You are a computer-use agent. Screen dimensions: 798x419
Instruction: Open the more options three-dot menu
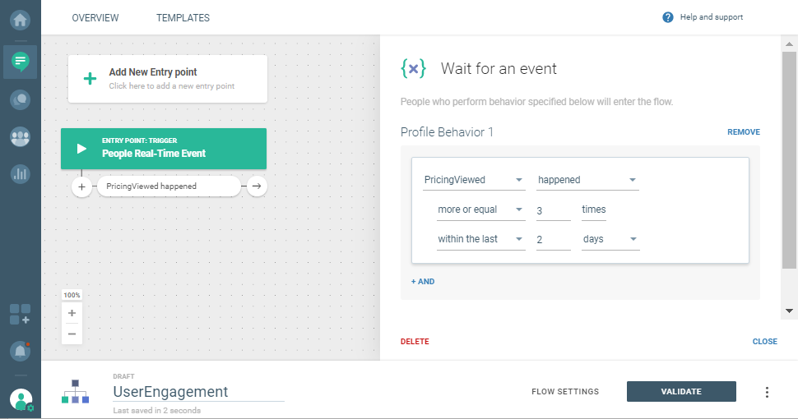[768, 392]
